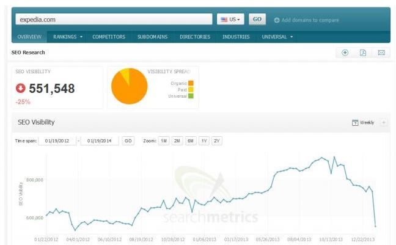Click the red down-arrow visibility trend icon

point(20,88)
